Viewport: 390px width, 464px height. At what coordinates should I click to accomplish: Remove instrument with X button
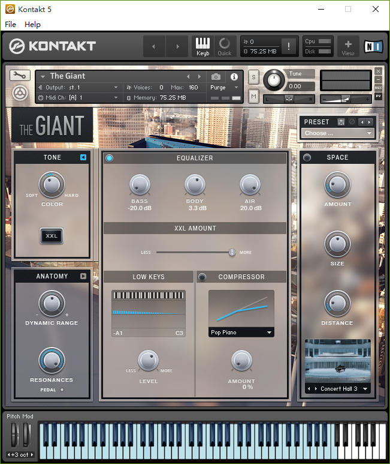pyautogui.click(x=378, y=71)
